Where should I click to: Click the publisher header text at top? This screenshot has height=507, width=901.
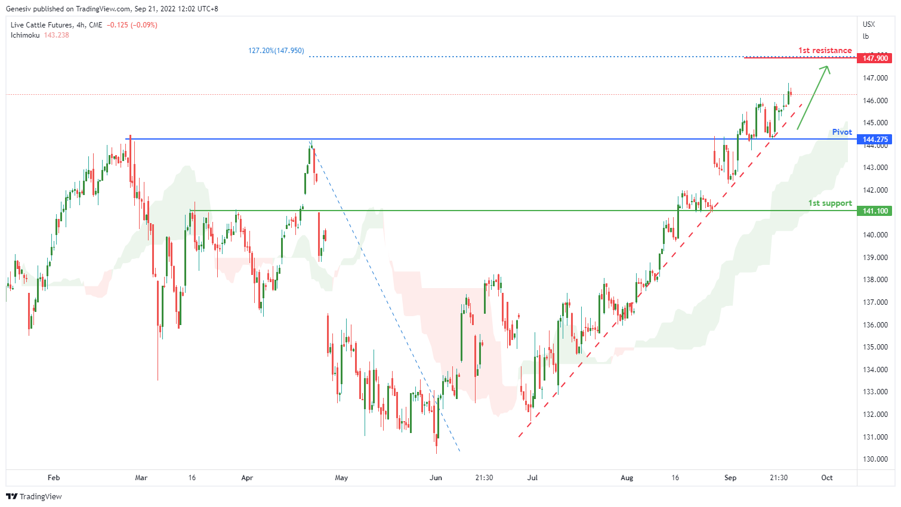112,9
